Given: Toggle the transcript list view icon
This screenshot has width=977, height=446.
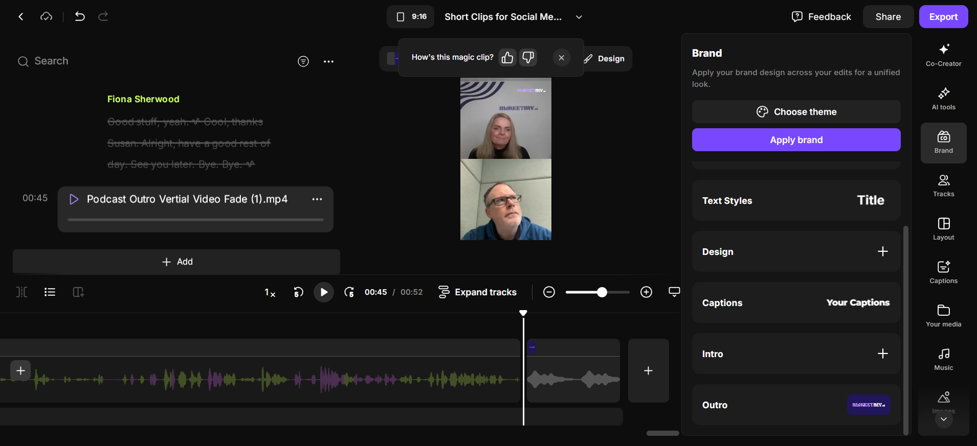Looking at the screenshot, I should [x=50, y=292].
